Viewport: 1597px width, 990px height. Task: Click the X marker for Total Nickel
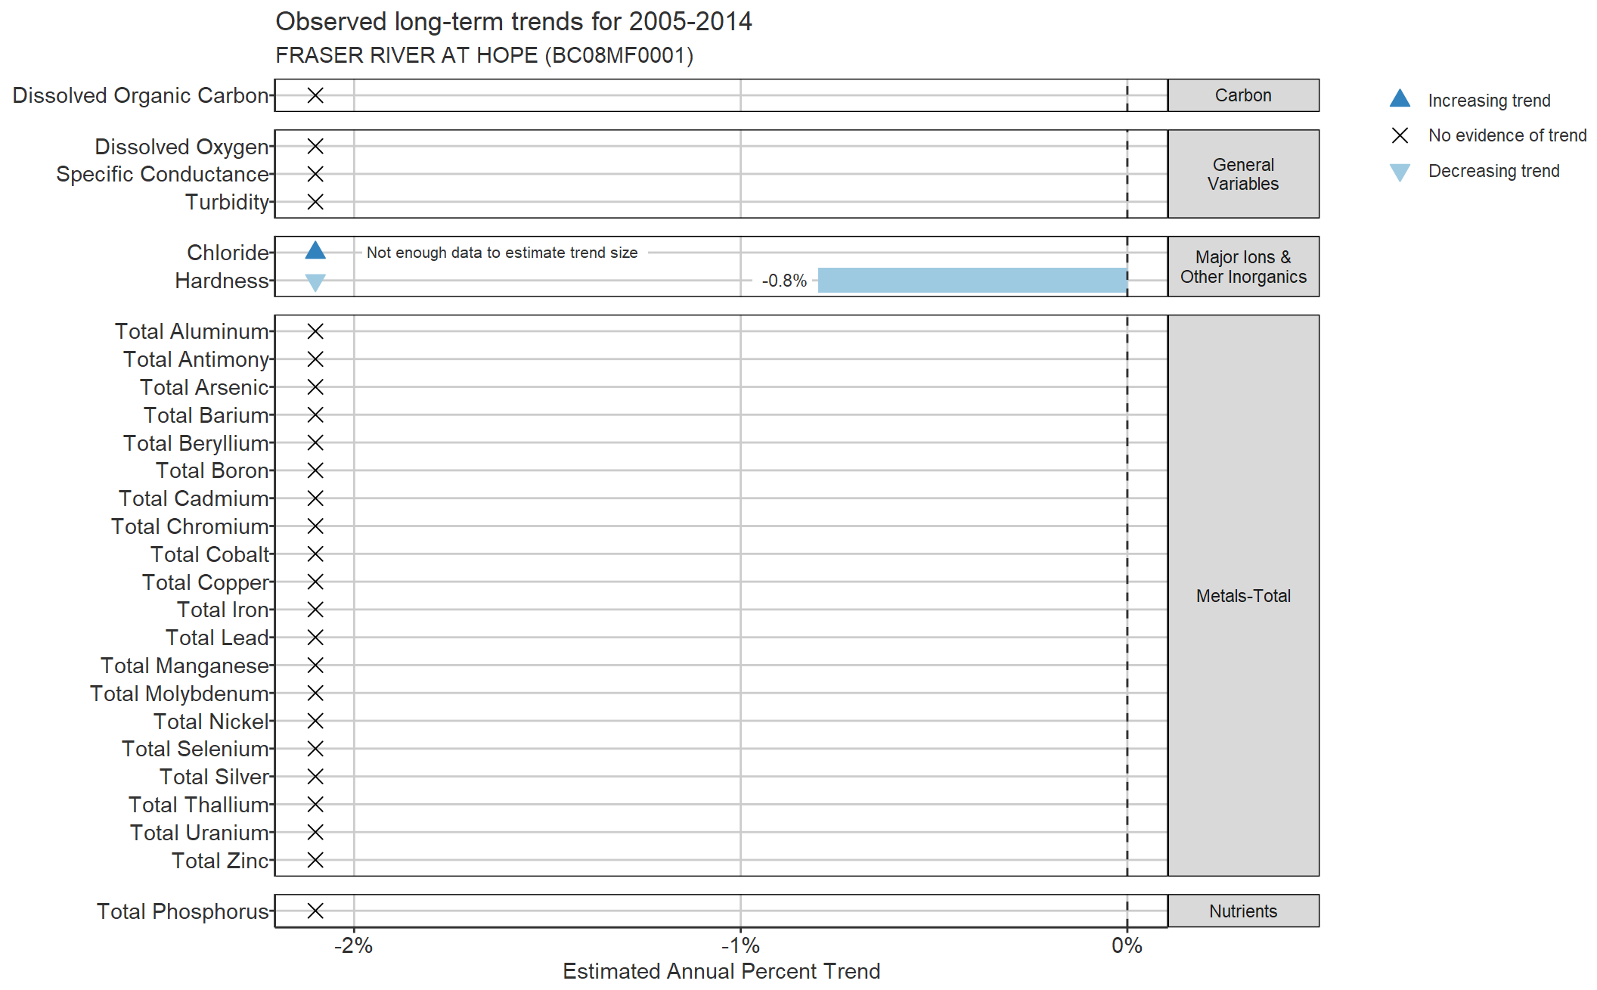click(x=315, y=721)
